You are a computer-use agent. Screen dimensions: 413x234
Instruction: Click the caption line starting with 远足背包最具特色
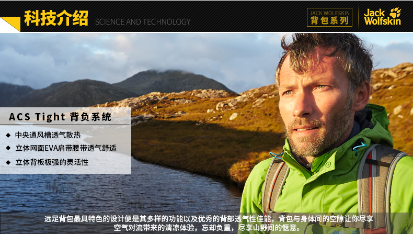209,219
